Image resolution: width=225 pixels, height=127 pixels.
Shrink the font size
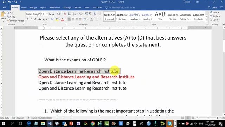point(53,14)
